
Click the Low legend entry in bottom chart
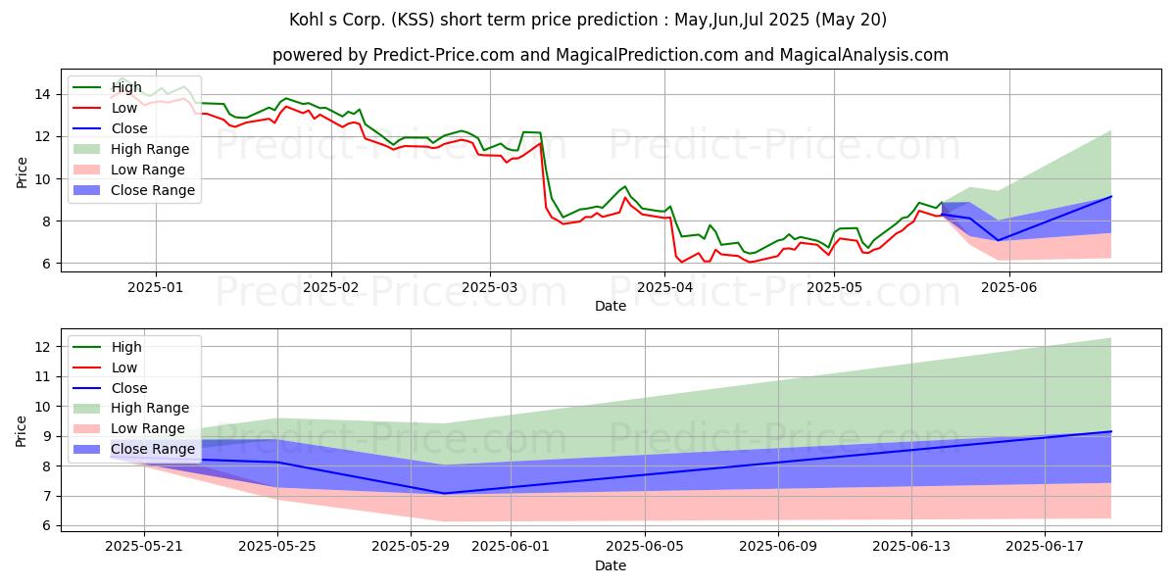(108, 367)
